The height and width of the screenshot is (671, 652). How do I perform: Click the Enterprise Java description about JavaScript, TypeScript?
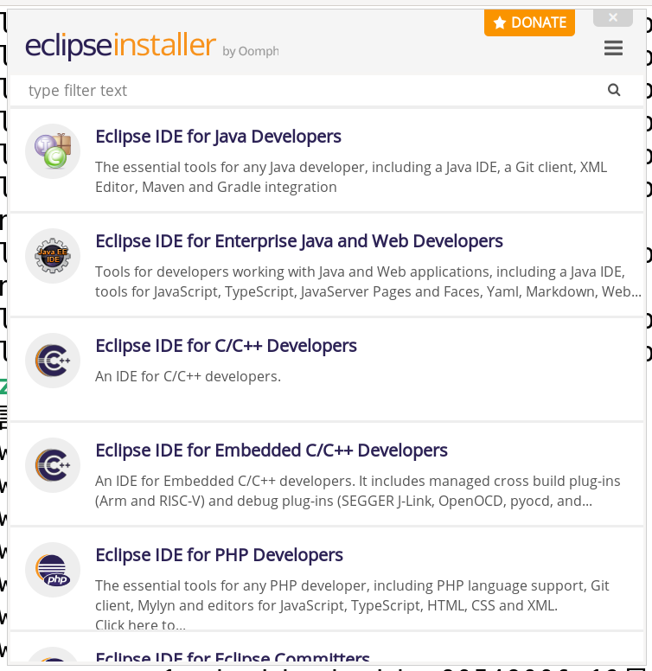(x=368, y=282)
